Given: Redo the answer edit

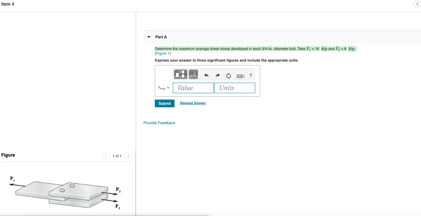Looking at the screenshot, I should point(217,76).
